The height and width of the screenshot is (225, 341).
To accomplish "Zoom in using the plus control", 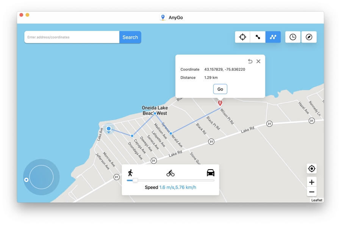I will coord(311,182).
